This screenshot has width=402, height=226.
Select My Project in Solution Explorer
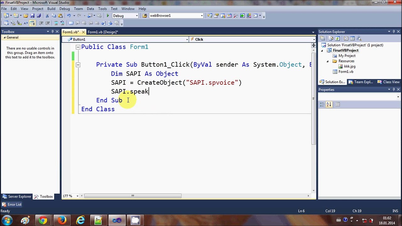click(347, 56)
